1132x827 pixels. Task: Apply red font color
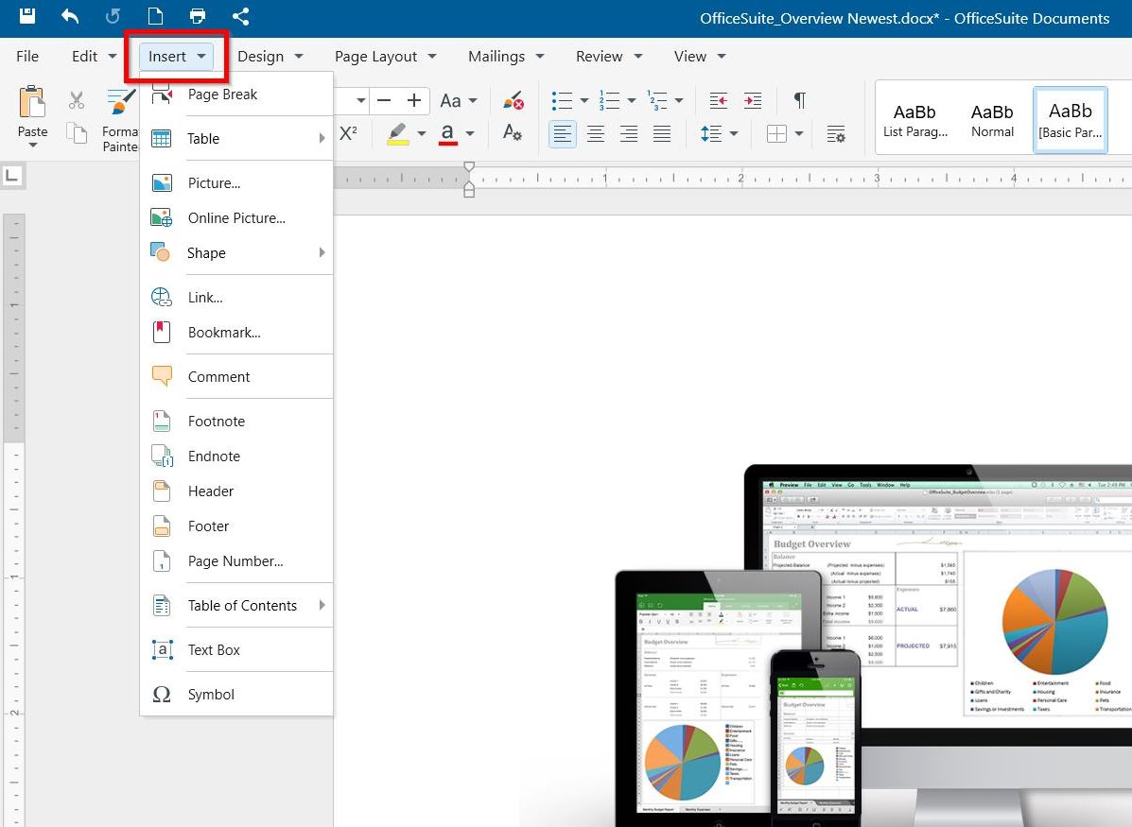point(447,133)
